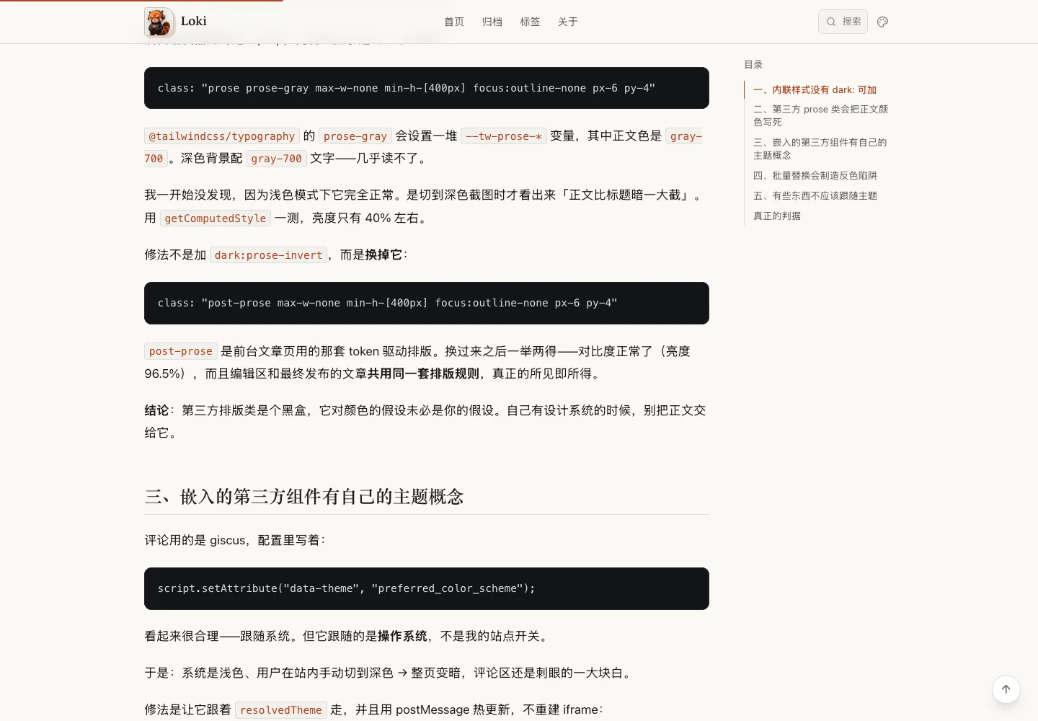Screen dimensions: 1038x721
Task: Click the bold text 换掉它
Action: (383, 255)
